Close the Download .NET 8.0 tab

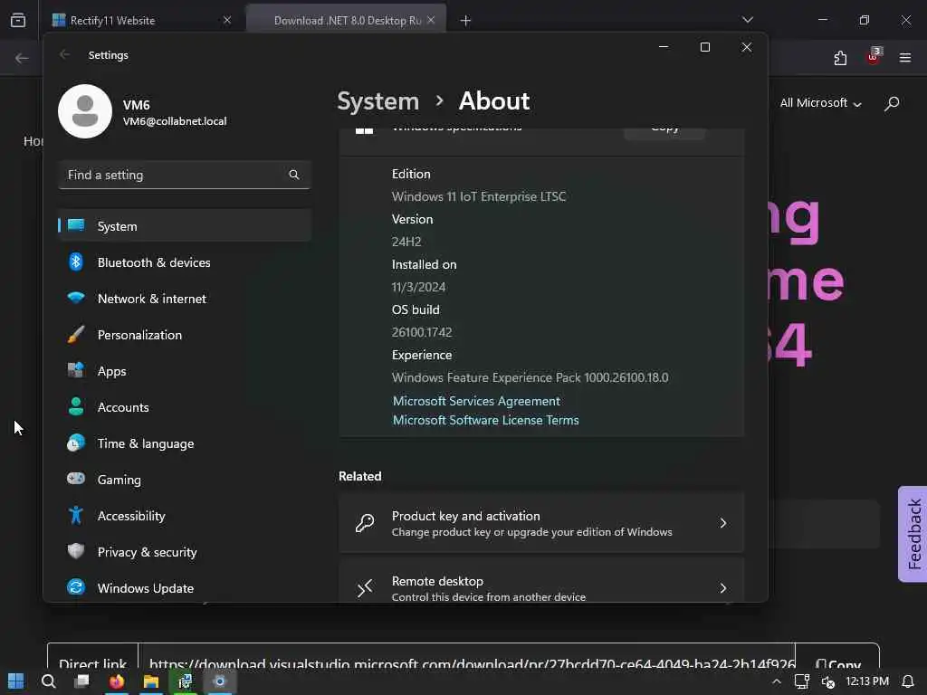[431, 20]
